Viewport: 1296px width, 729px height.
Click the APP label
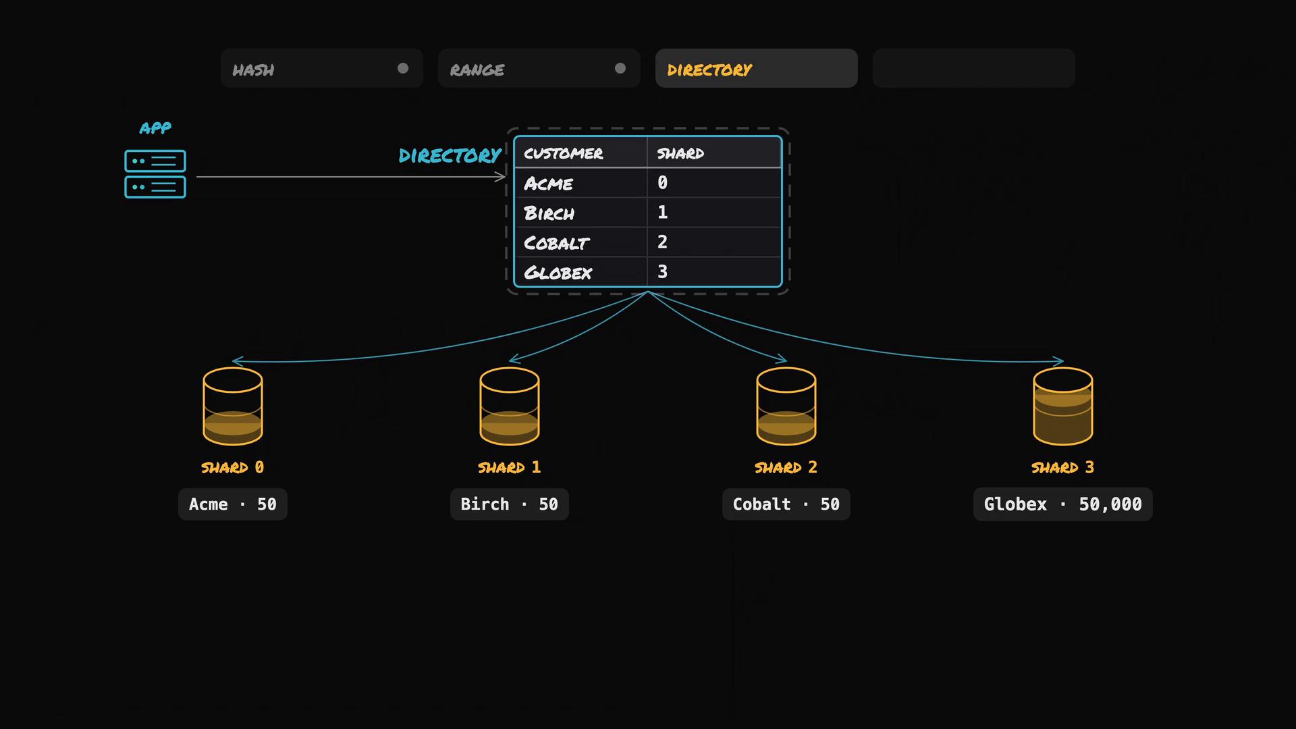pos(155,128)
